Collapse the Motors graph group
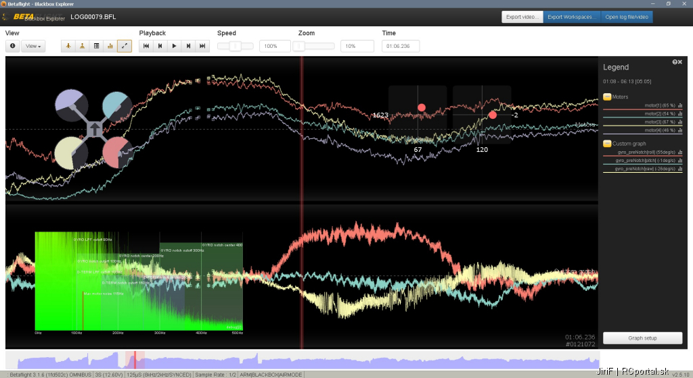Screen dimensions: 693x378 607,97
